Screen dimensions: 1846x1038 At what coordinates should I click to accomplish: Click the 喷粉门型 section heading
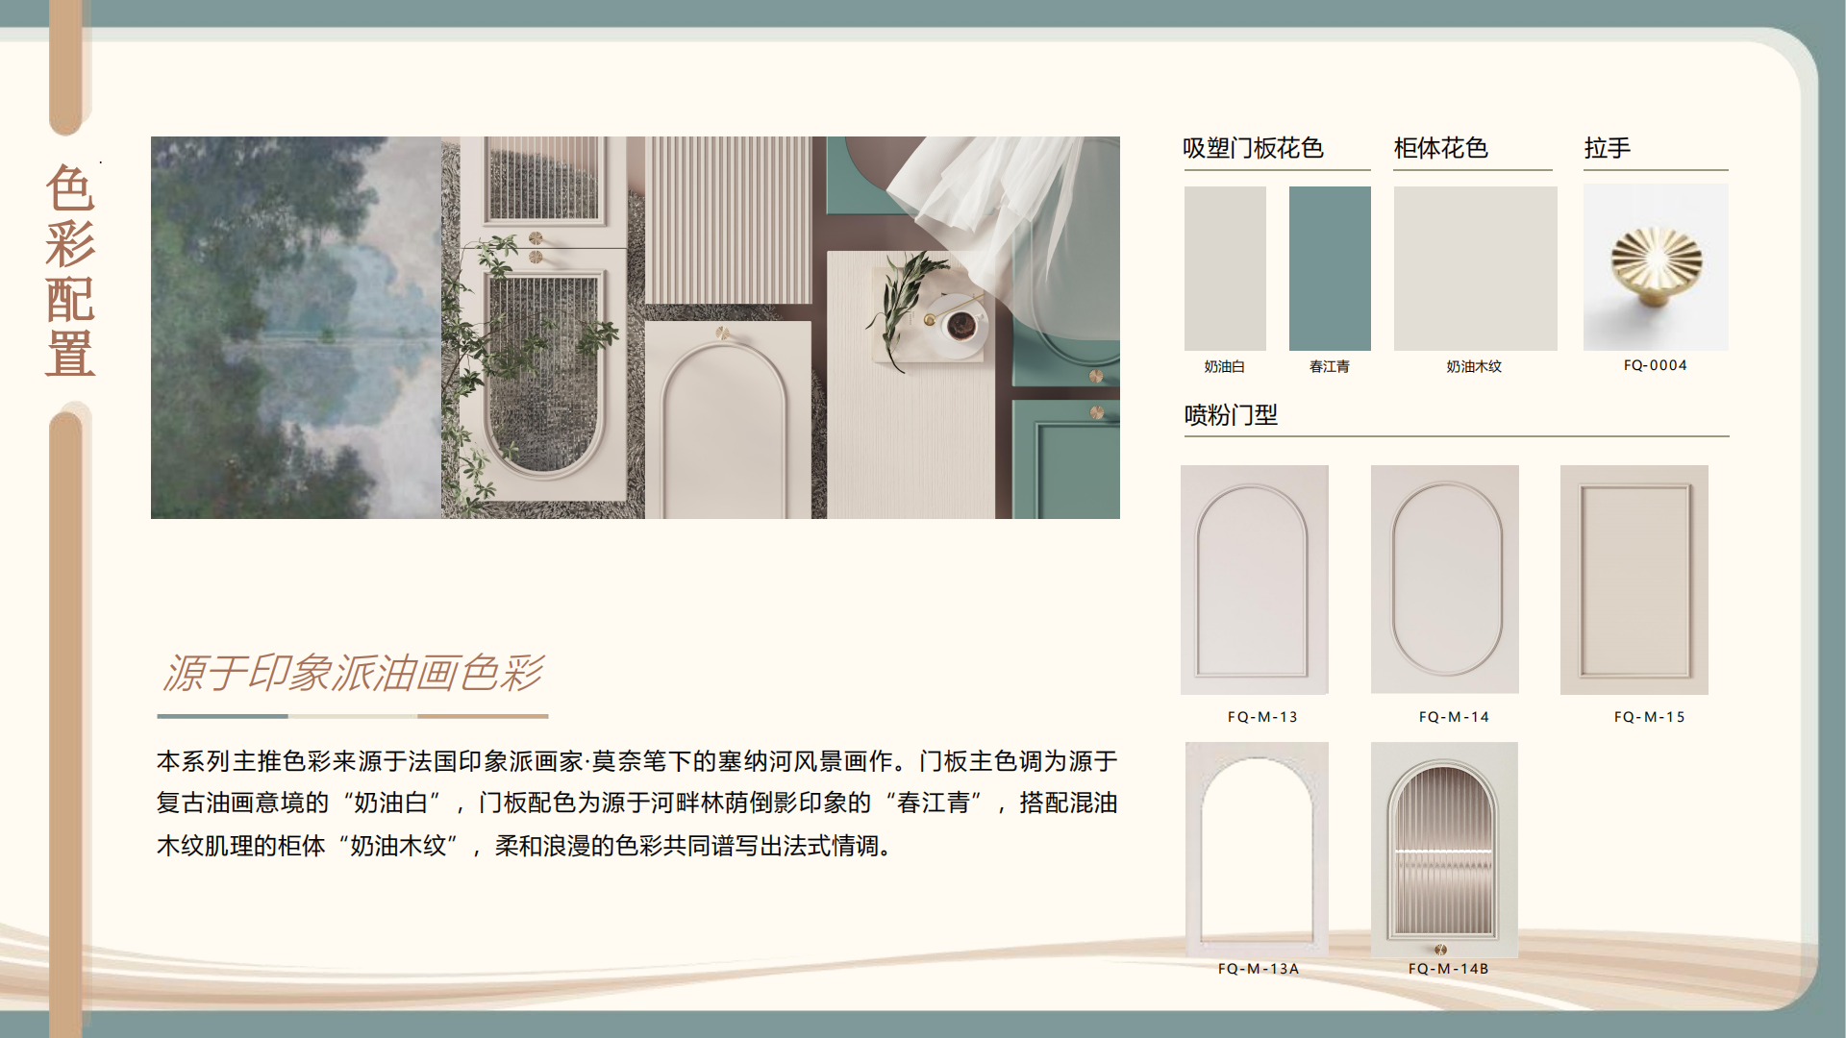[1231, 415]
